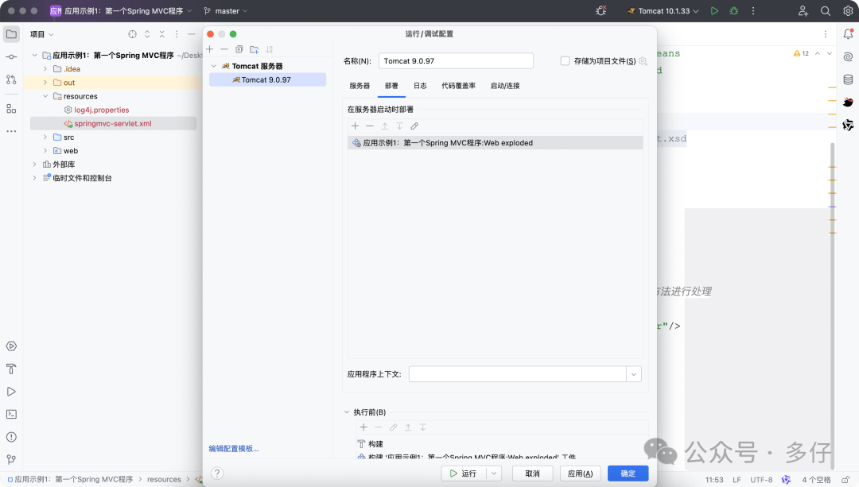Click the 名称 input field
The width and height of the screenshot is (859, 487).
456,60
